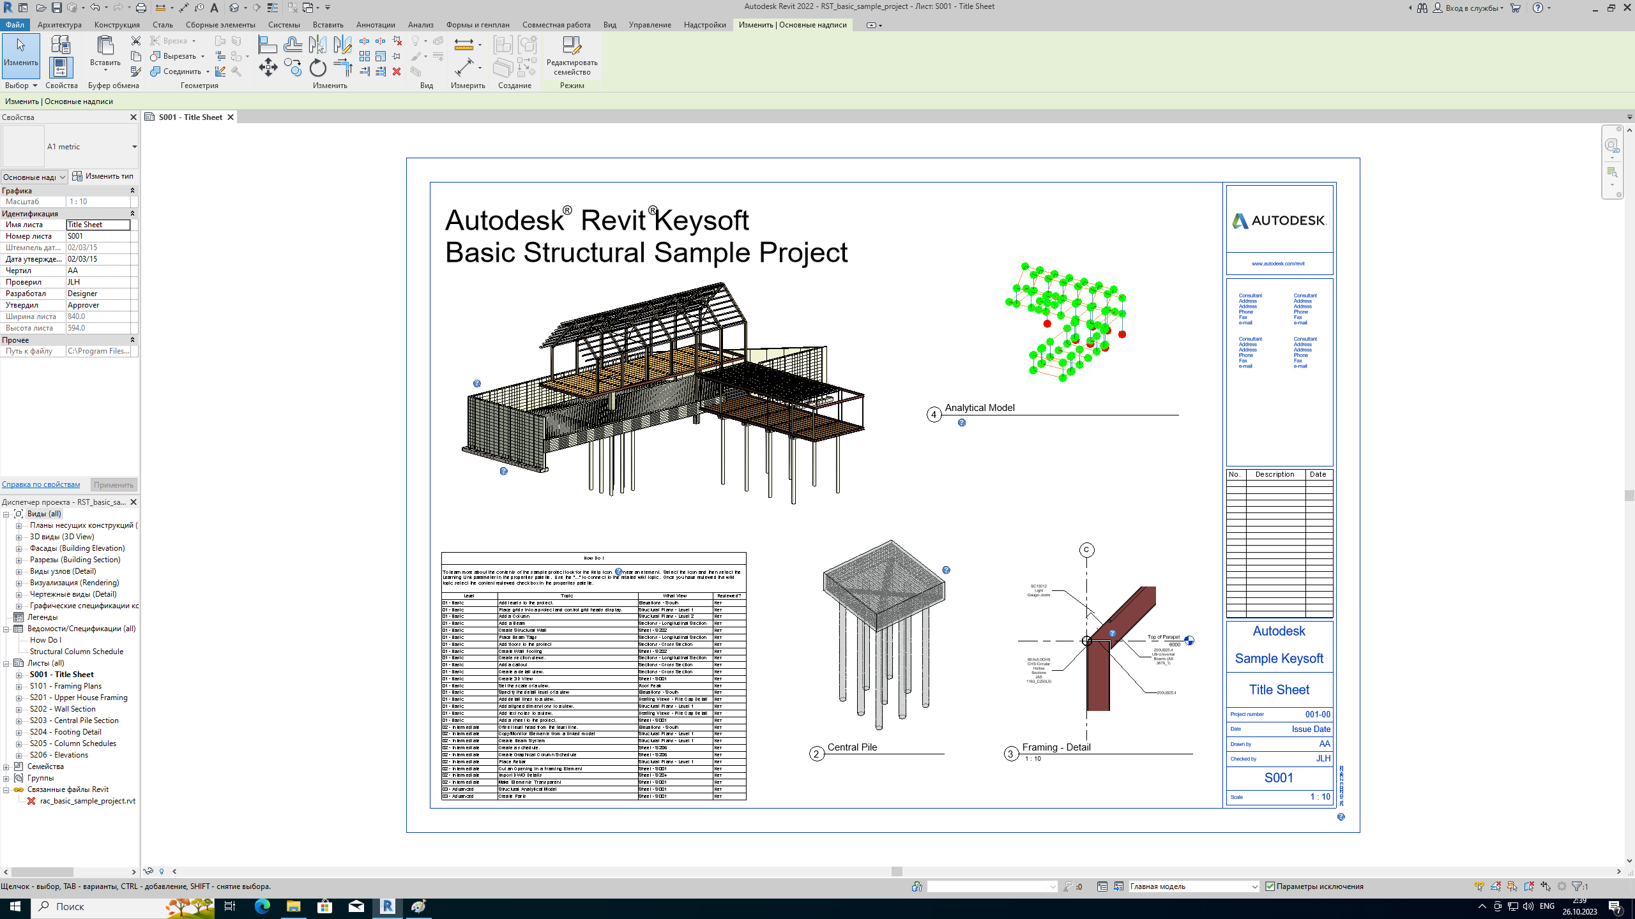Open the 'Файл' menu
This screenshot has width=1635, height=919.
point(15,25)
